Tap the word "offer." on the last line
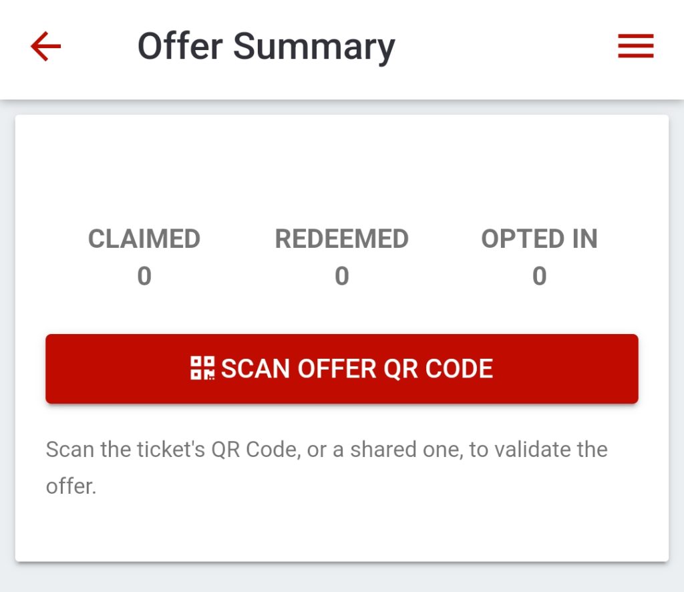Screen dimensions: 684x592 click(71, 486)
